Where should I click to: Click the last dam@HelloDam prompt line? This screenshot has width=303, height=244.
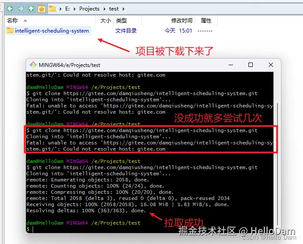click(x=83, y=223)
